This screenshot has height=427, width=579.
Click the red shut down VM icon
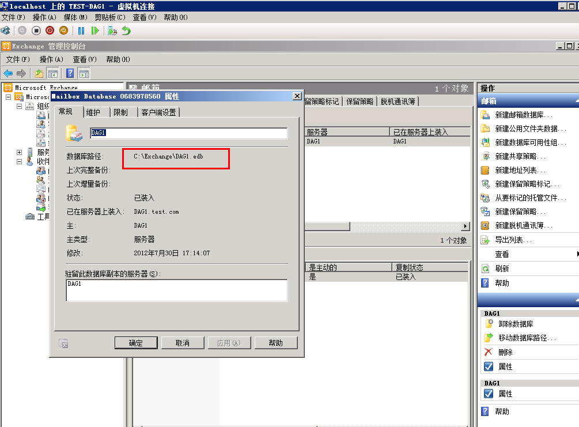point(50,31)
